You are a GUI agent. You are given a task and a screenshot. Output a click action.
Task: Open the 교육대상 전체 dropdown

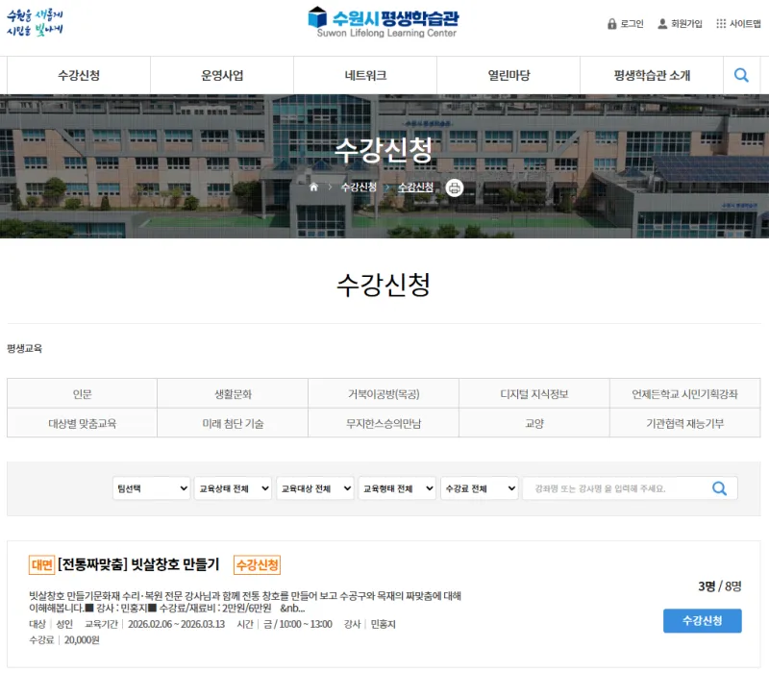tap(315, 488)
